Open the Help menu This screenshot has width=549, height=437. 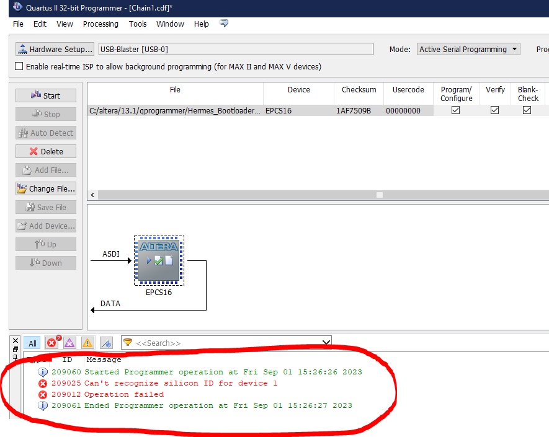pyautogui.click(x=202, y=24)
